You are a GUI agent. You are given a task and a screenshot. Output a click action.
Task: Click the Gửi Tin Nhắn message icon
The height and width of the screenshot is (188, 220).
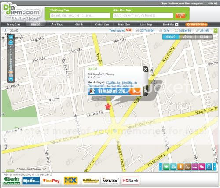click(x=137, y=31)
